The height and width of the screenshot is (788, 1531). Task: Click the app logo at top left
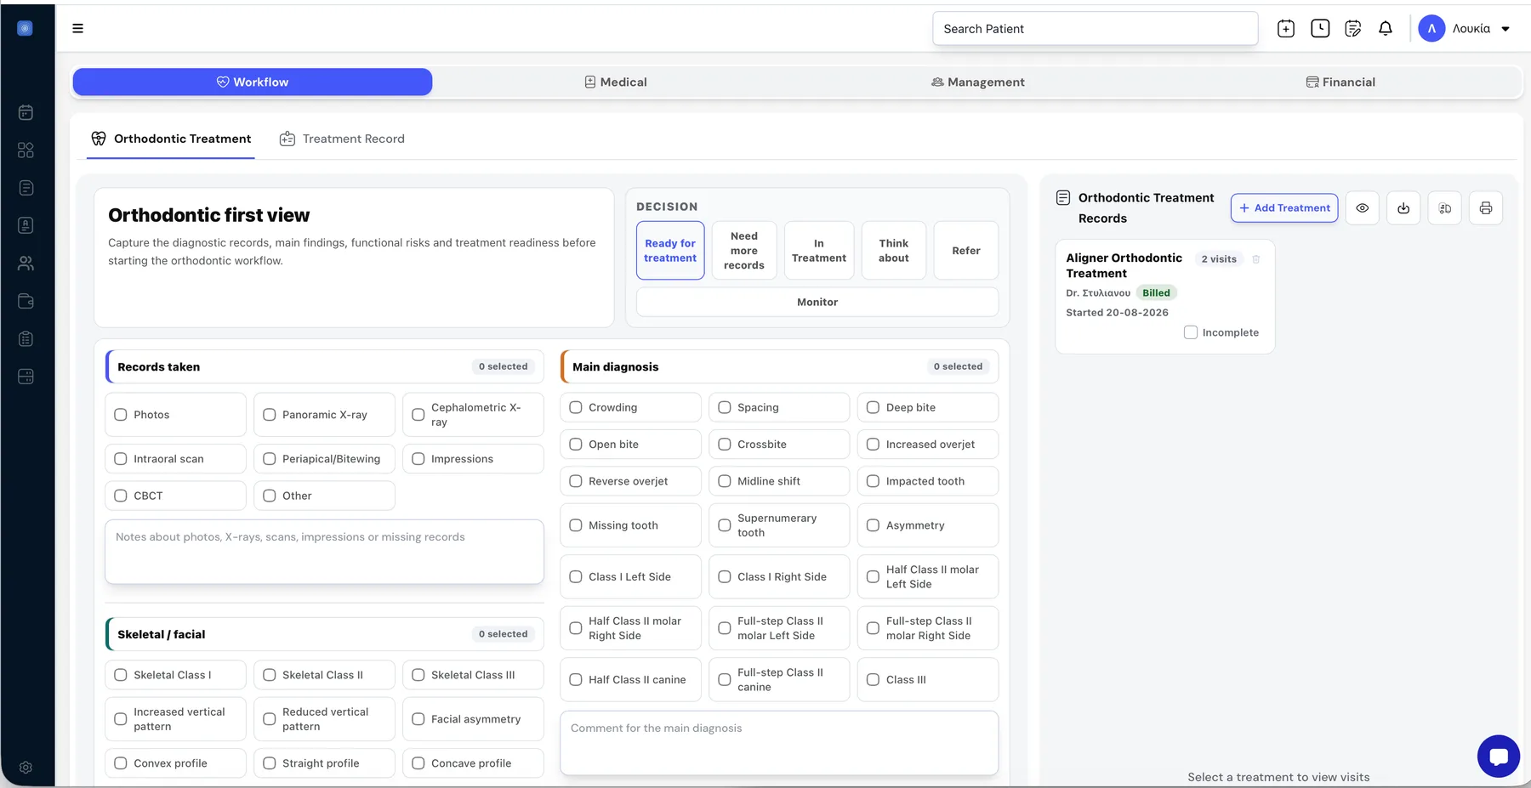coord(26,28)
